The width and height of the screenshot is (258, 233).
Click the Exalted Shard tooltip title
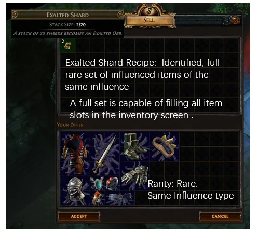67,15
